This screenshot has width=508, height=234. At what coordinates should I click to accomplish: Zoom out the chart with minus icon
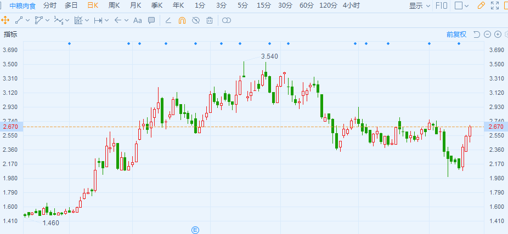(x=487, y=35)
